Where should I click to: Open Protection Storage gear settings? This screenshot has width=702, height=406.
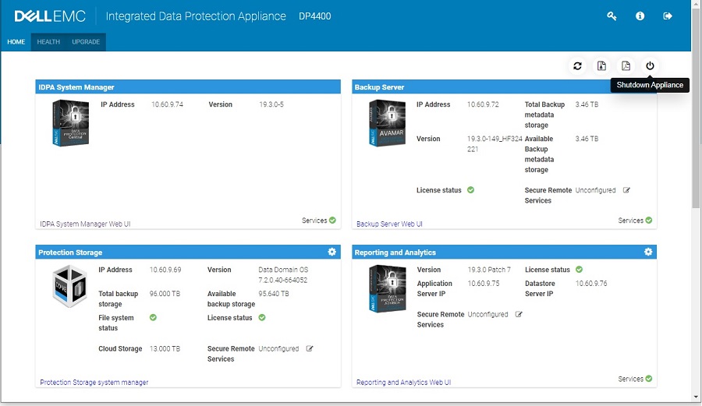[332, 252]
